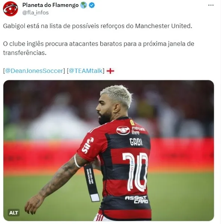Click the first sentence about Manchester United
Screen dimensions: 221x224
coord(98,26)
